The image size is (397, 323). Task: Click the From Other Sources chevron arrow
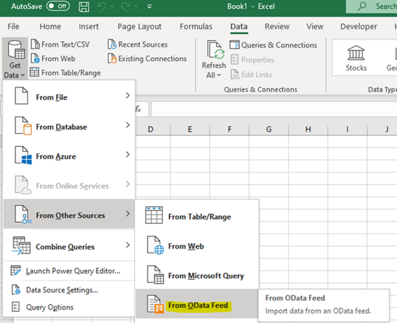point(128,213)
